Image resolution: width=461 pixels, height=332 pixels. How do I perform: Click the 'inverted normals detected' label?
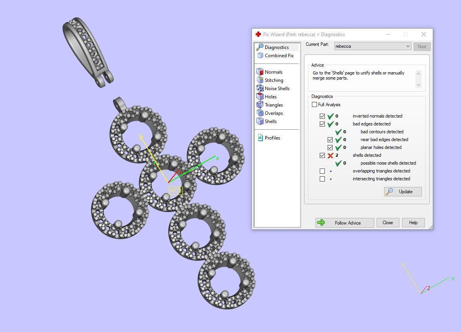coord(377,116)
